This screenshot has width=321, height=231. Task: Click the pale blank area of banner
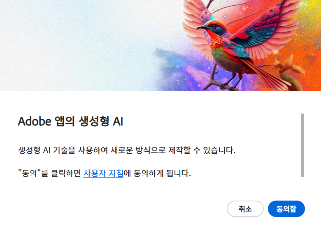pyautogui.click(x=72, y=45)
